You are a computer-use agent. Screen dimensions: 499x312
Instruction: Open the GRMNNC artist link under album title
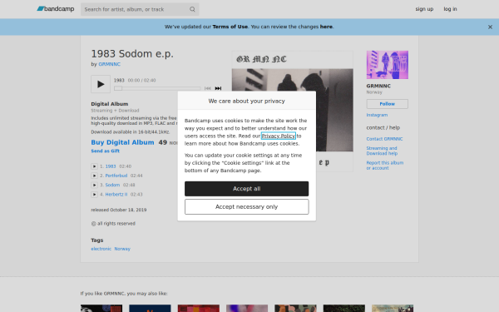[x=109, y=64]
